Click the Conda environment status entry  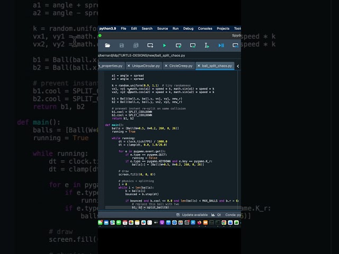click(233, 215)
